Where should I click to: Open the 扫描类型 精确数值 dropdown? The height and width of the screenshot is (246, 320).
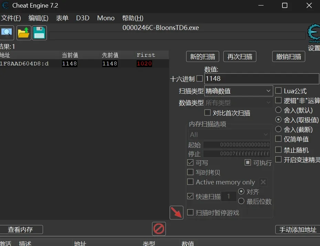click(x=238, y=91)
